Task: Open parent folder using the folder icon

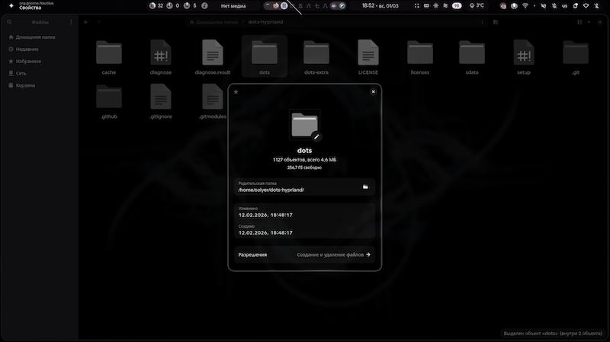Action: (365, 187)
